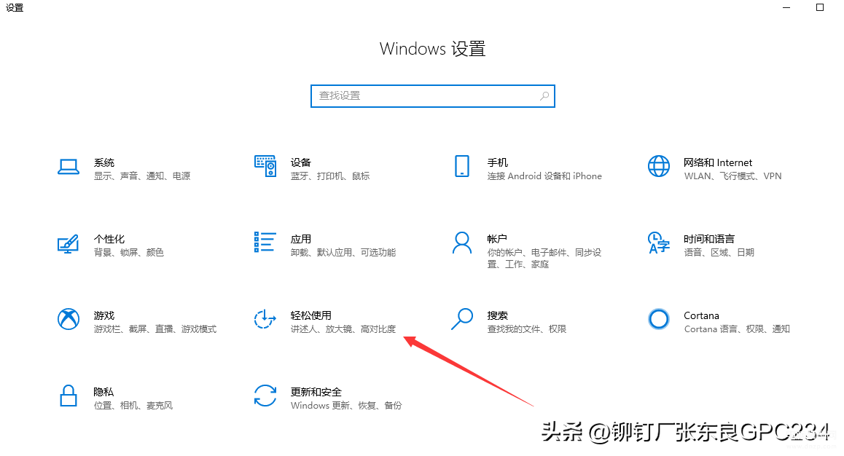
Task: Select the 手机 phone icon
Action: [x=462, y=166]
